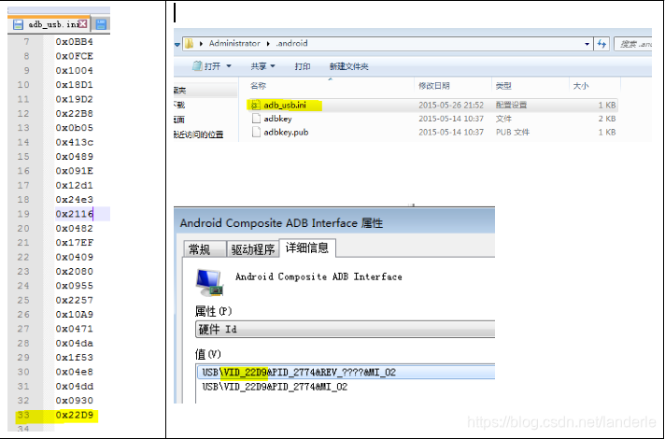Click .android in the Explorer breadcrumb
The width and height of the screenshot is (665, 439).
pyautogui.click(x=291, y=43)
